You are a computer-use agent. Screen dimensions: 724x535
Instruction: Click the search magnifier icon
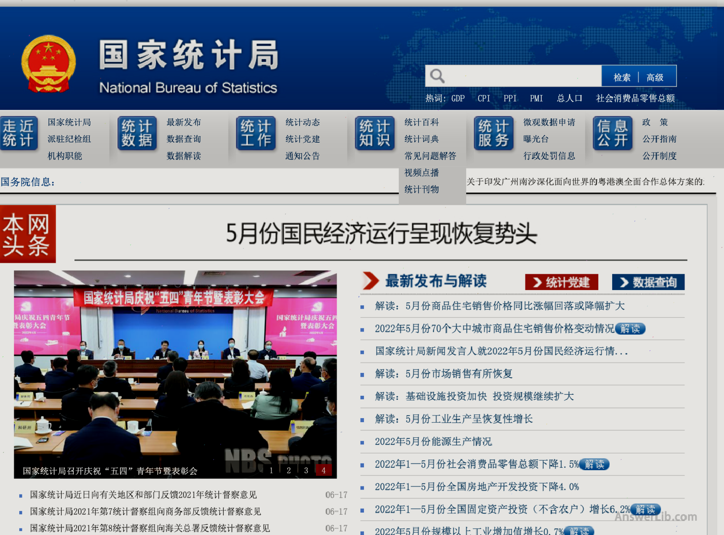pyautogui.click(x=437, y=76)
